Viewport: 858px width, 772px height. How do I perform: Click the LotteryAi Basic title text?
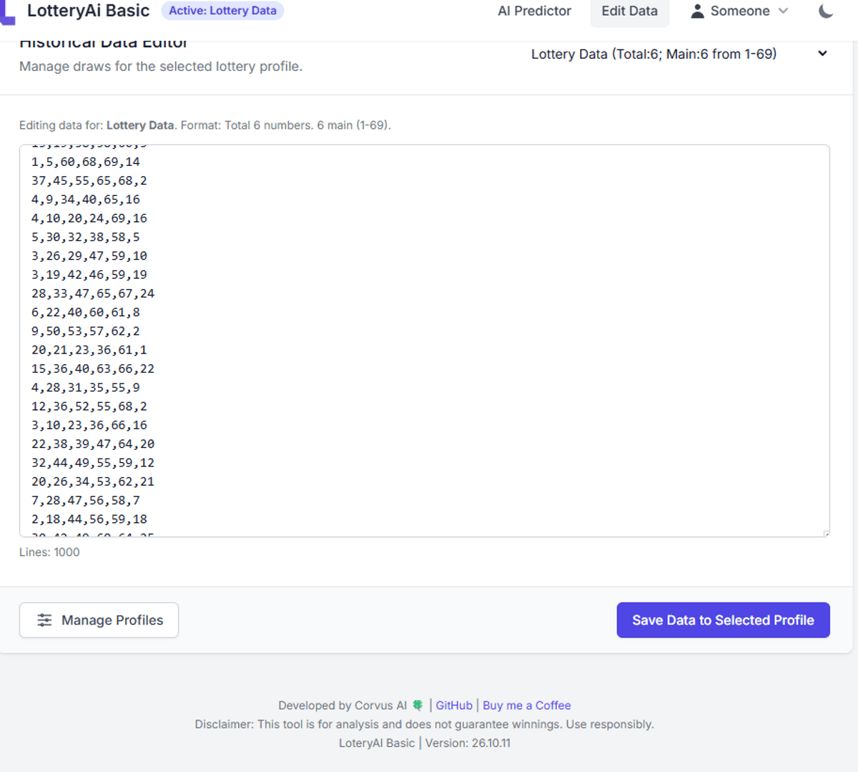click(88, 11)
